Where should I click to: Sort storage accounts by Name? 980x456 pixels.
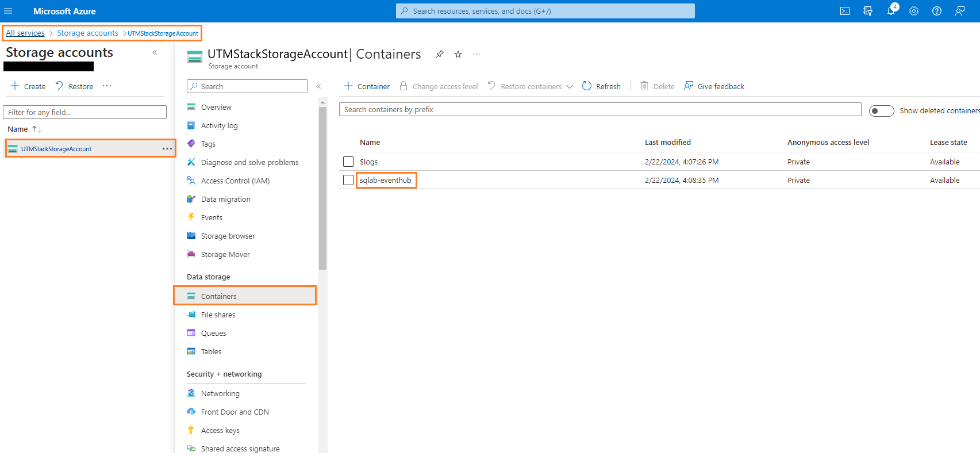[24, 129]
